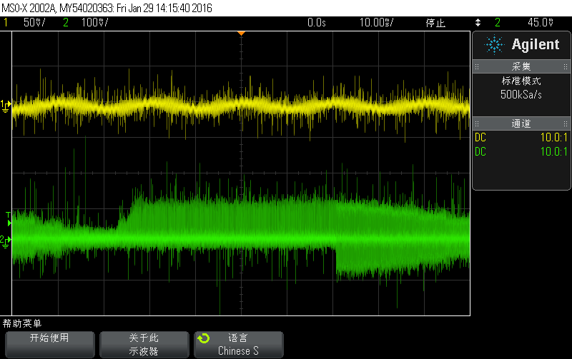Viewport: 572px width, 359px height.
Task: Click the 开始使用 softkey button
Action: tap(49, 344)
